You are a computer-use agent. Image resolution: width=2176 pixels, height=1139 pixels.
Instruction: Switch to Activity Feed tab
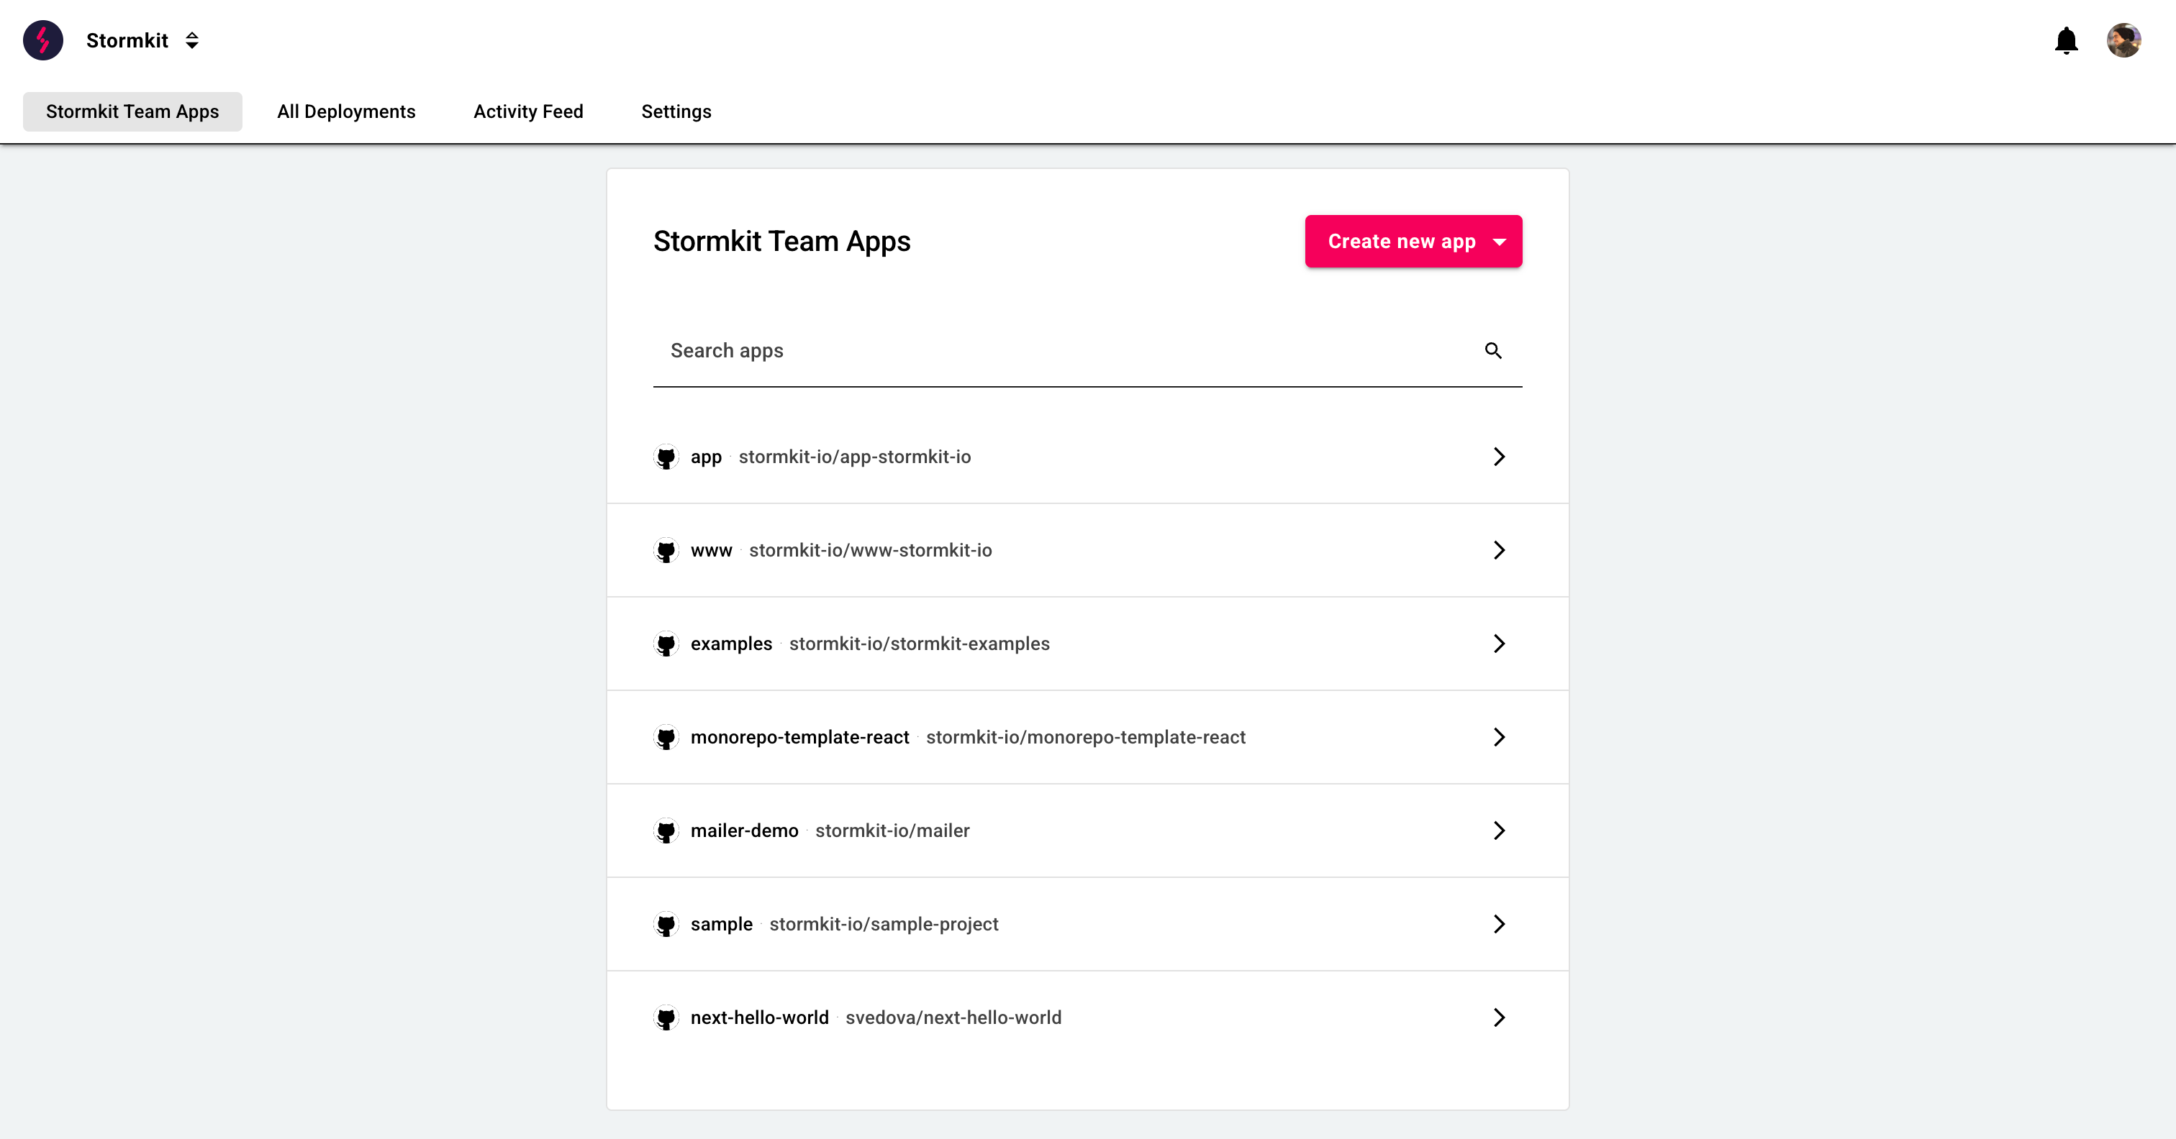click(x=528, y=111)
